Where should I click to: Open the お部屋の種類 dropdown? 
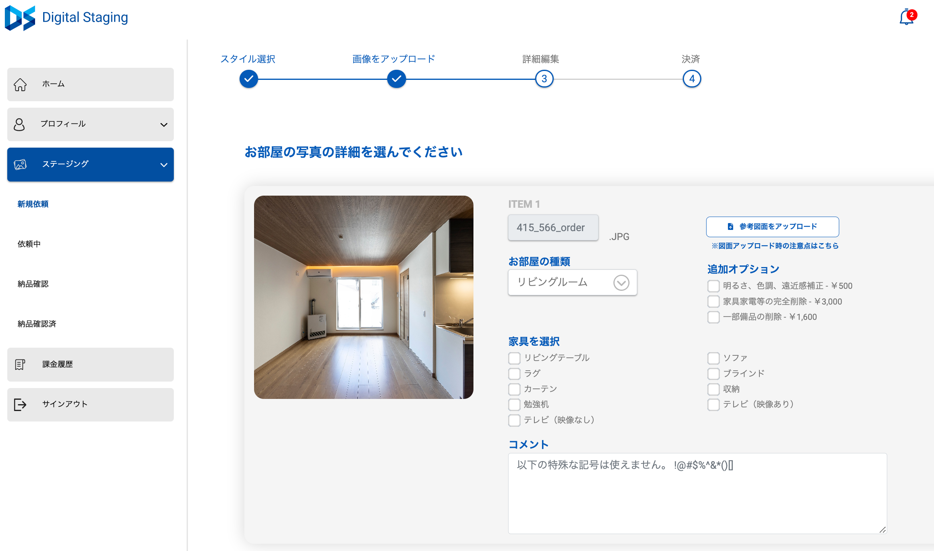coord(572,282)
